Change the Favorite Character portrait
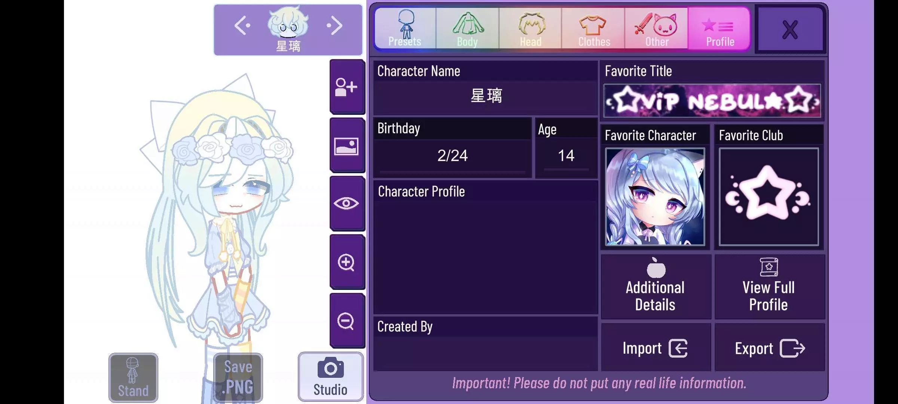The image size is (898, 404). point(655,197)
